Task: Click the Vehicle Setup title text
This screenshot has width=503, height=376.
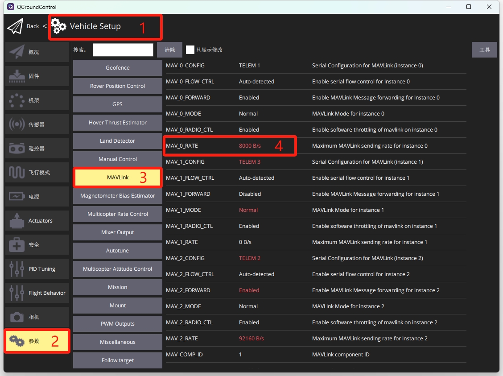Action: [95, 26]
